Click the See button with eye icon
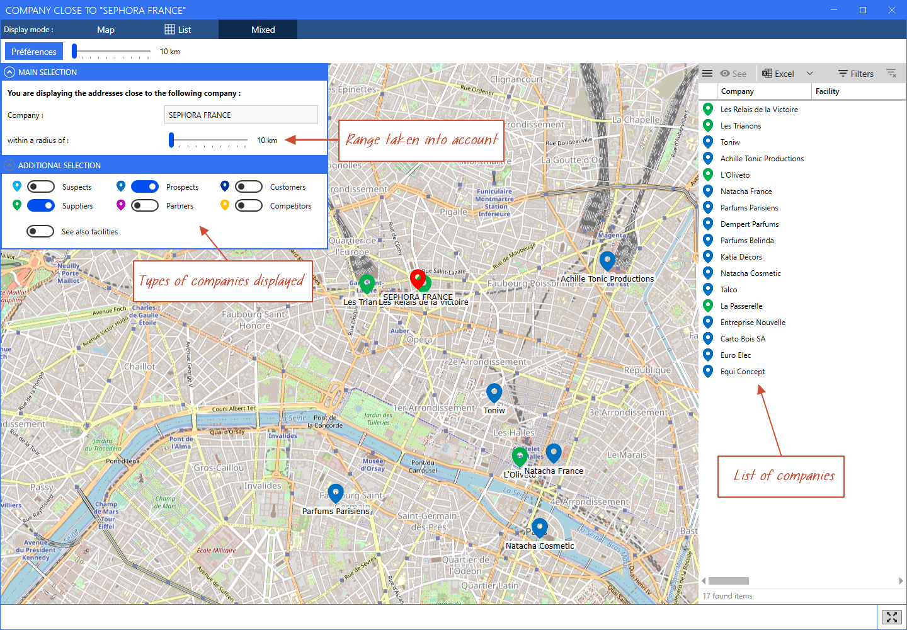The image size is (907, 630). 733,74
